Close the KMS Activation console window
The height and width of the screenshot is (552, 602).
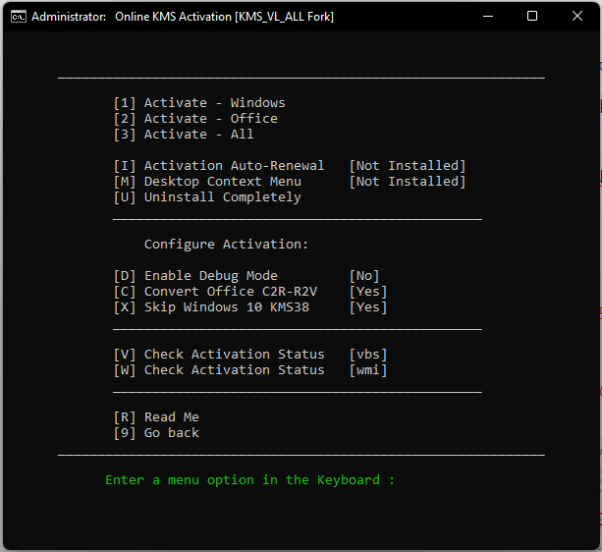click(577, 16)
